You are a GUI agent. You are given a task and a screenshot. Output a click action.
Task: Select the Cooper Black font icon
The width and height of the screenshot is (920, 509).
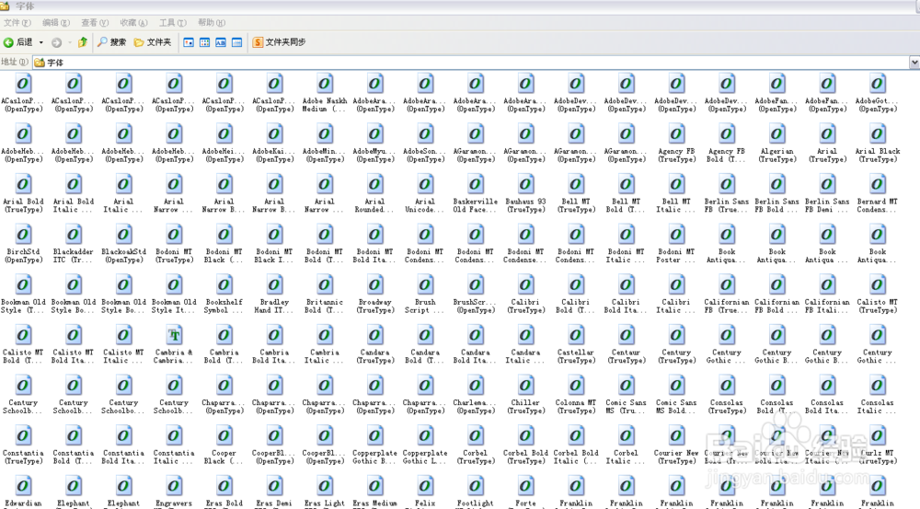pyautogui.click(x=224, y=436)
